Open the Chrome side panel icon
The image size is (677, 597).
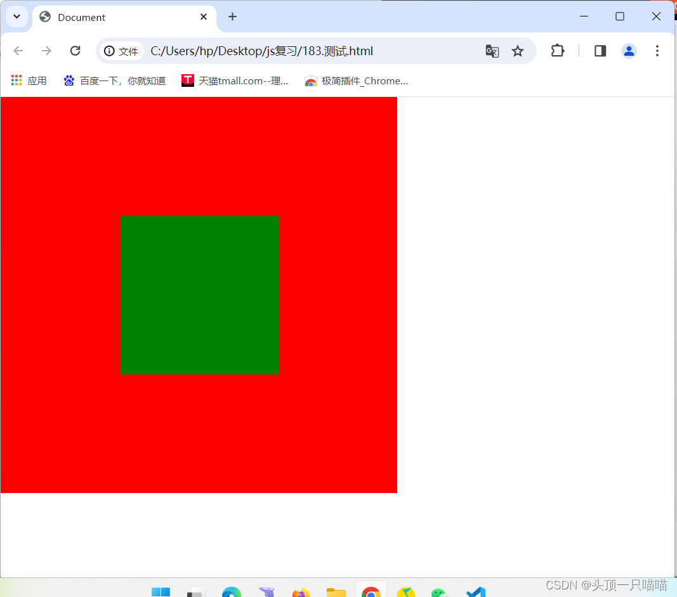click(x=600, y=51)
